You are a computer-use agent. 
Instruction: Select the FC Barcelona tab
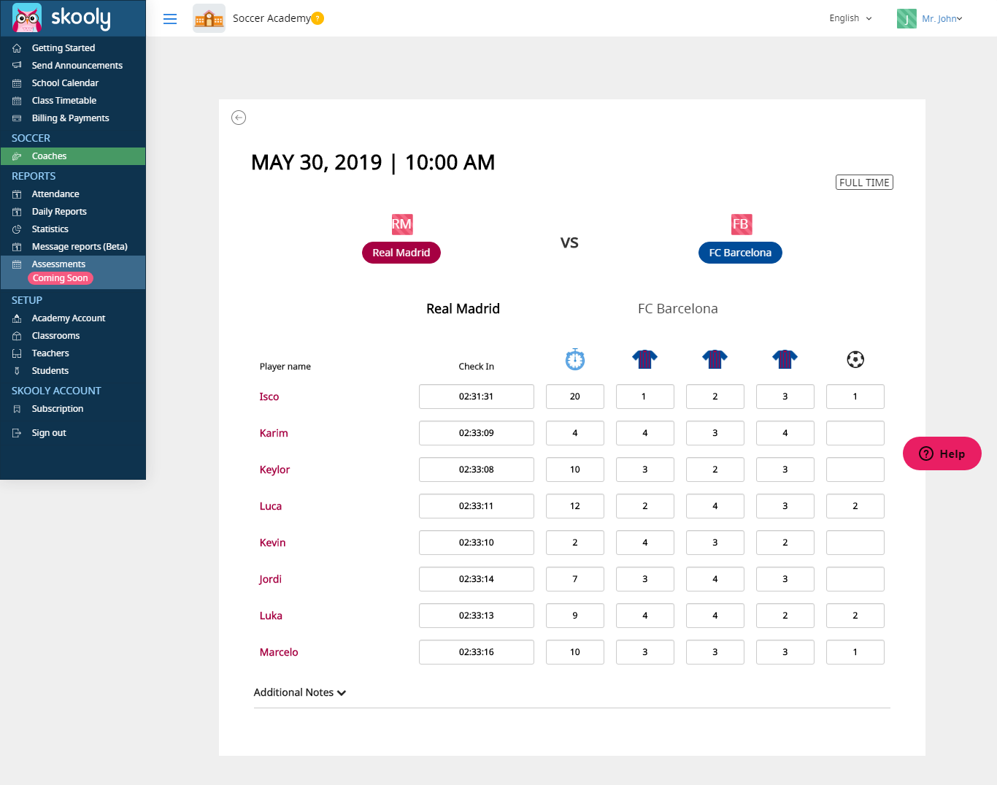tap(678, 309)
